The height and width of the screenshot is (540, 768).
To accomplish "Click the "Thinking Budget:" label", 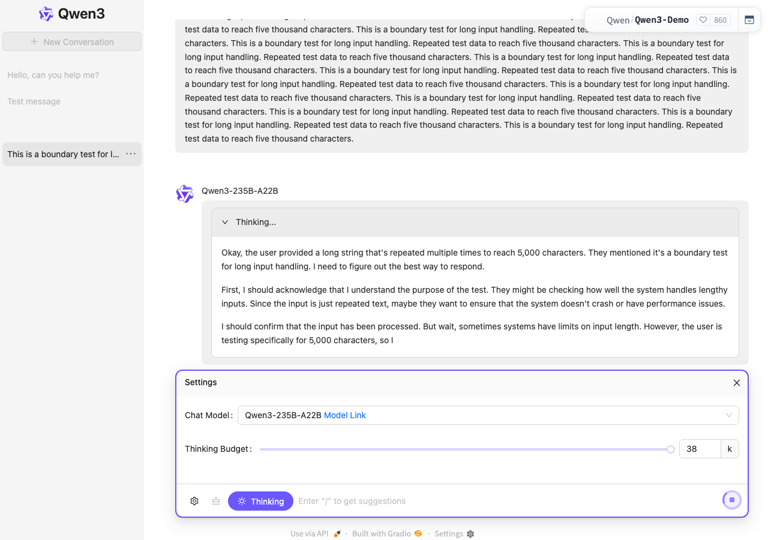I will (218, 449).
